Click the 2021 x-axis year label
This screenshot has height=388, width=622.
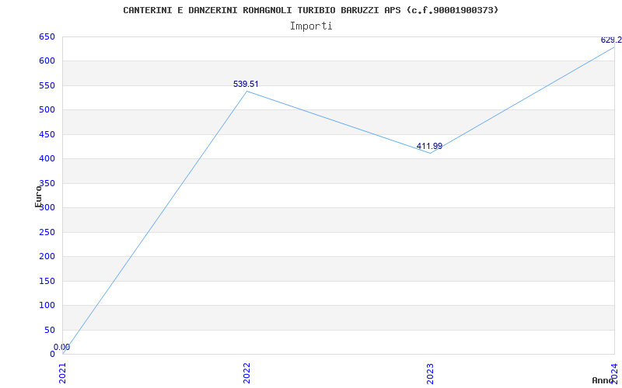coord(63,373)
